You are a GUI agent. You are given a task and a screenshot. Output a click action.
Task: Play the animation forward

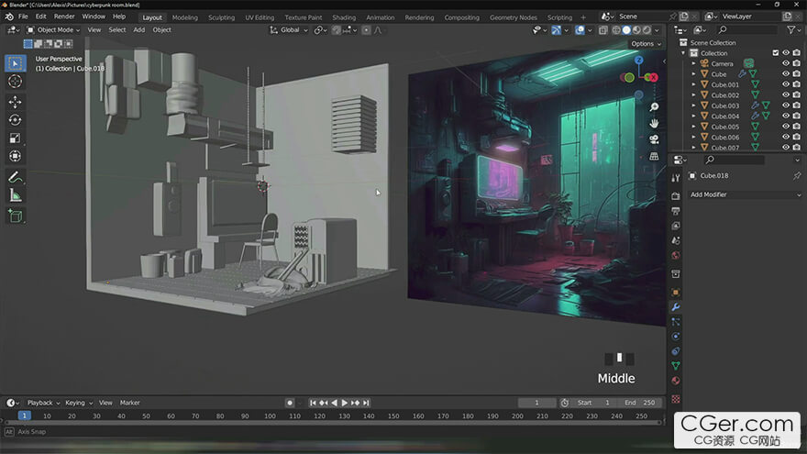click(344, 403)
